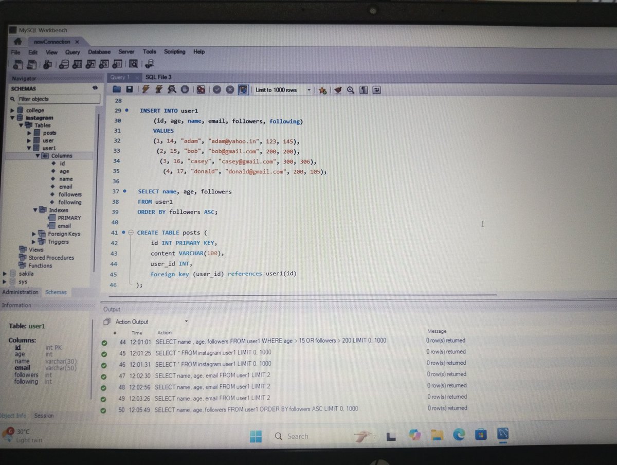Expand the Foreign Keys folder
This screenshot has width=617, height=465.
click(x=34, y=234)
